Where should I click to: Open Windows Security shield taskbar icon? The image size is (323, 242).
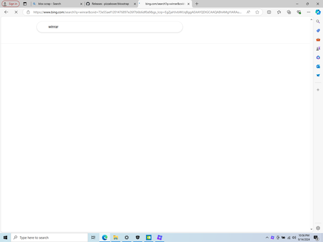coord(138,237)
